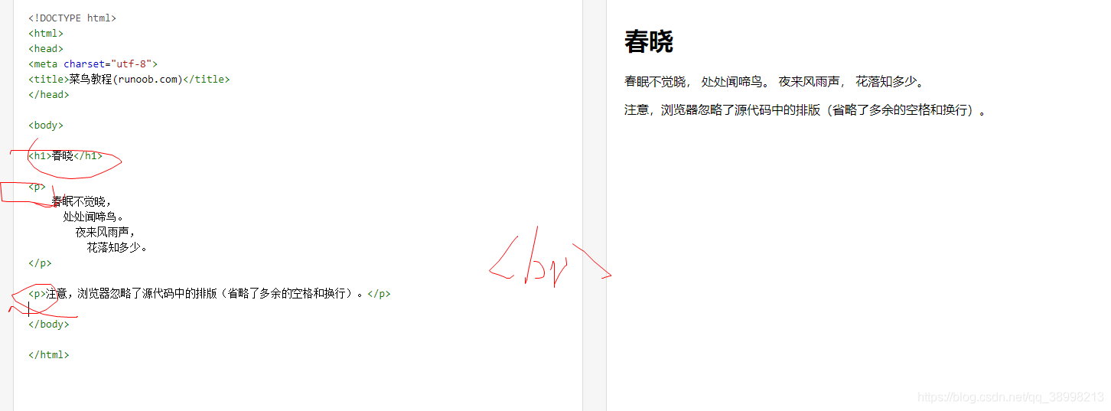This screenshot has height=411, width=1111.
Task: Click the closing p tag after the poem
Action: (40, 263)
